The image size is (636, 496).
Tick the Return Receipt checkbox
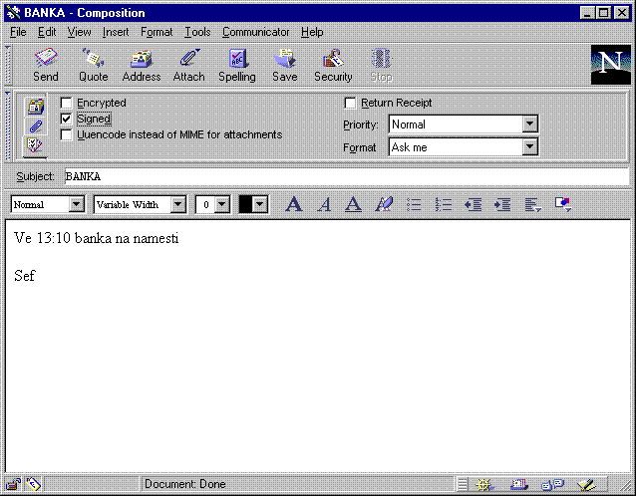coord(350,103)
